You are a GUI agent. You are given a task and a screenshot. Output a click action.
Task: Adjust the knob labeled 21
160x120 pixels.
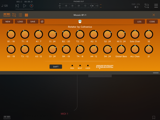click(149, 49)
